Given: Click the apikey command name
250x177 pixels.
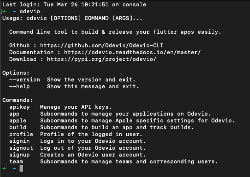Looking at the screenshot, I should pyautogui.click(x=20, y=107).
